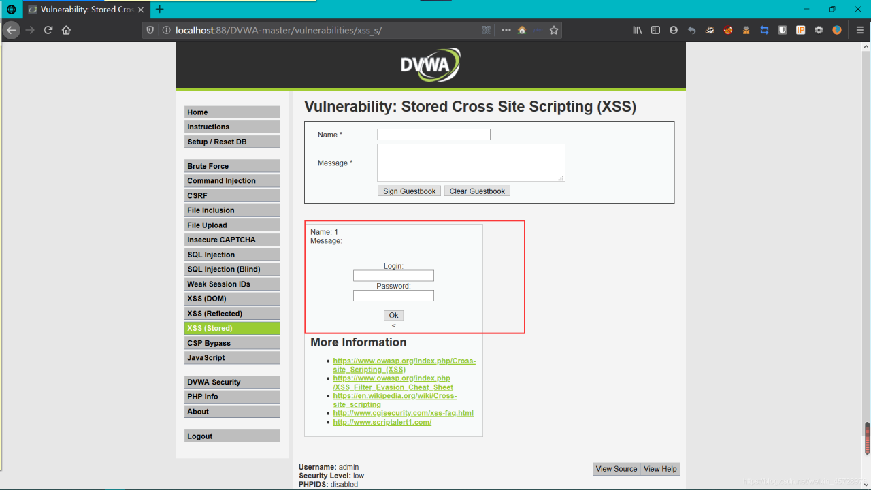The image size is (871, 490).
Task: Open the scriptalert1.com link
Action: tap(382, 422)
